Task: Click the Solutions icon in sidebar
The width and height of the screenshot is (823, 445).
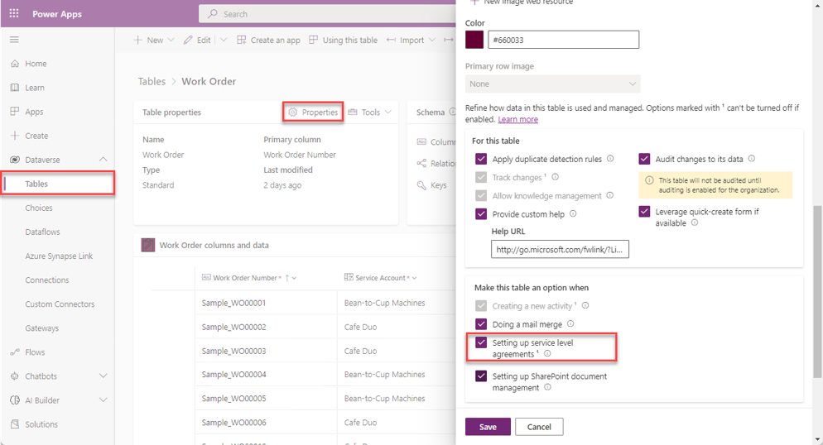Action: [x=15, y=424]
